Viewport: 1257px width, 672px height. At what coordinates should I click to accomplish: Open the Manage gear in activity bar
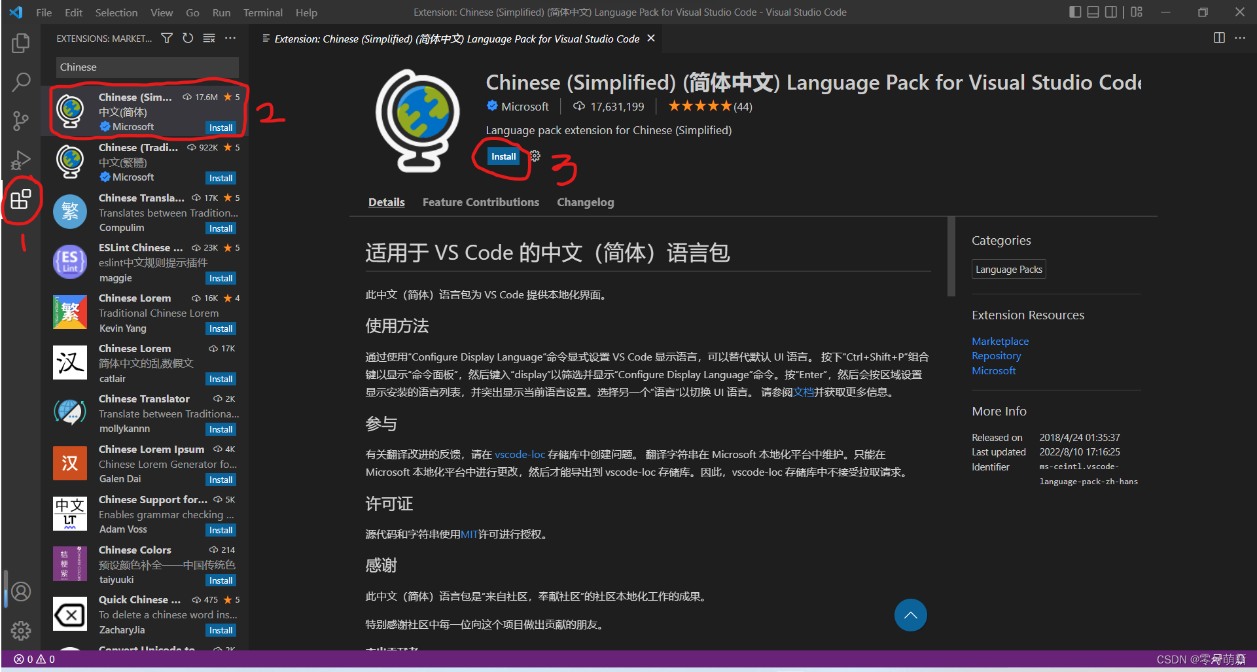[21, 630]
